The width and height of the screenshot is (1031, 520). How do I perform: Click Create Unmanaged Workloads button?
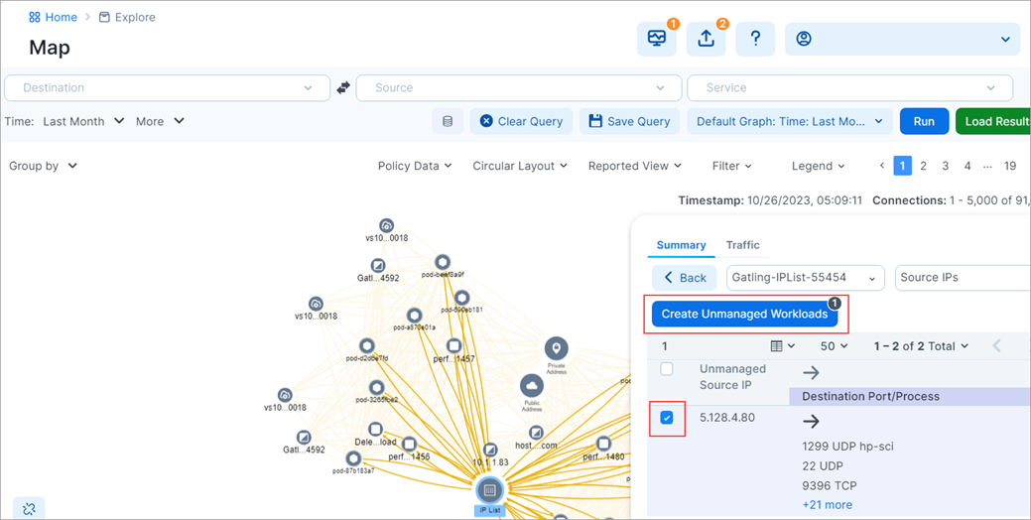[x=743, y=314]
